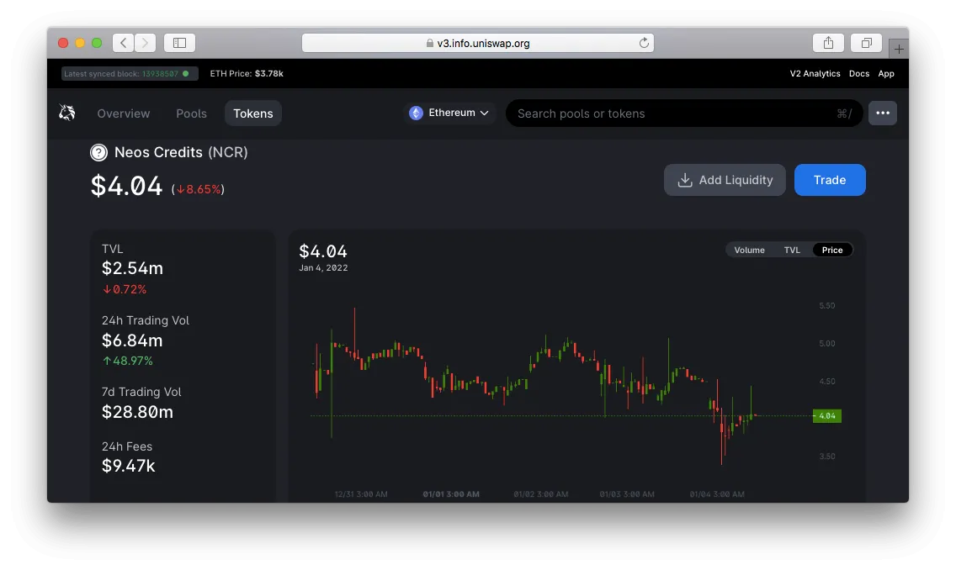Click the 12/31 3:00 AM axis label

[361, 493]
